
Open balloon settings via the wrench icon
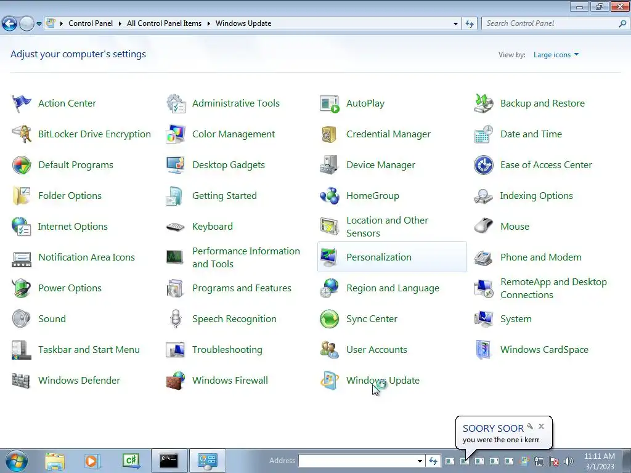pos(530,426)
